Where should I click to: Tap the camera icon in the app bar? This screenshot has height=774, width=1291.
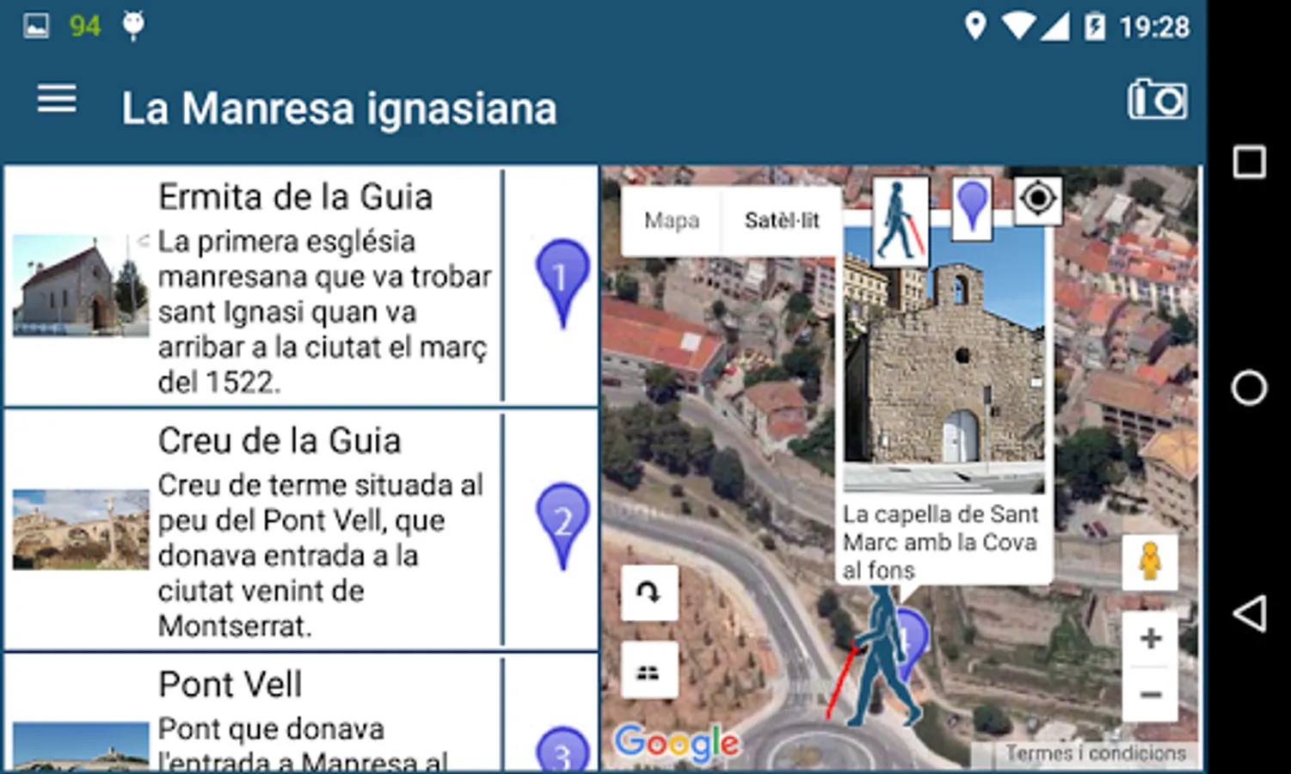1158,101
